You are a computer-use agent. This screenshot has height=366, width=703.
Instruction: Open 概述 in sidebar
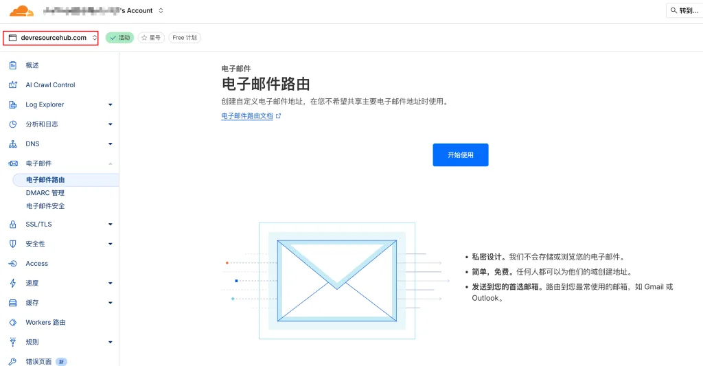[32, 65]
